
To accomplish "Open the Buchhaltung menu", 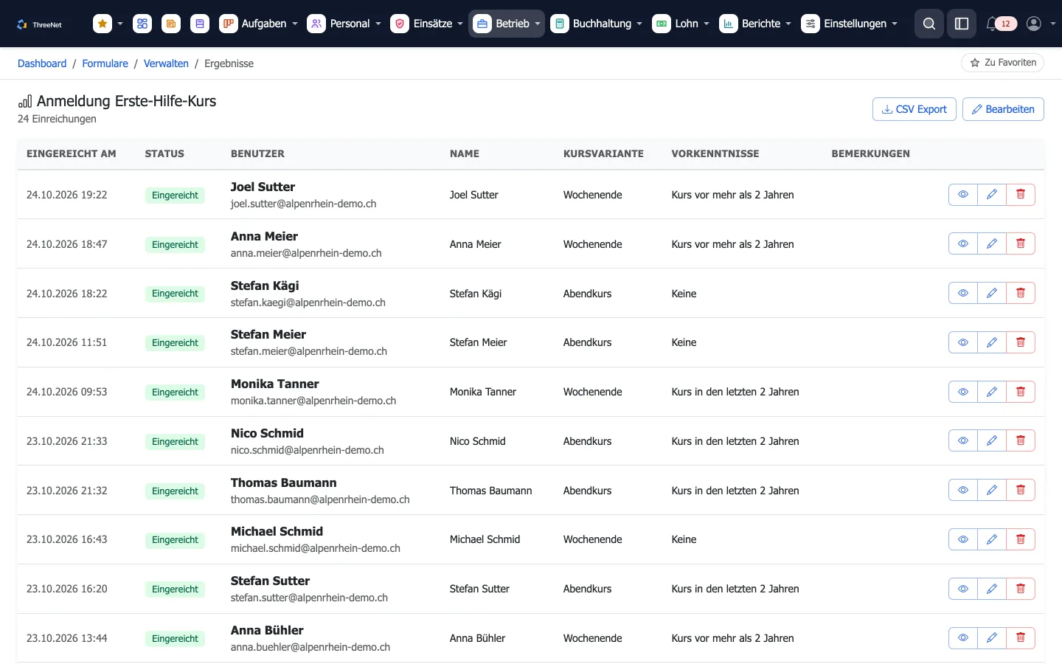I will (597, 24).
